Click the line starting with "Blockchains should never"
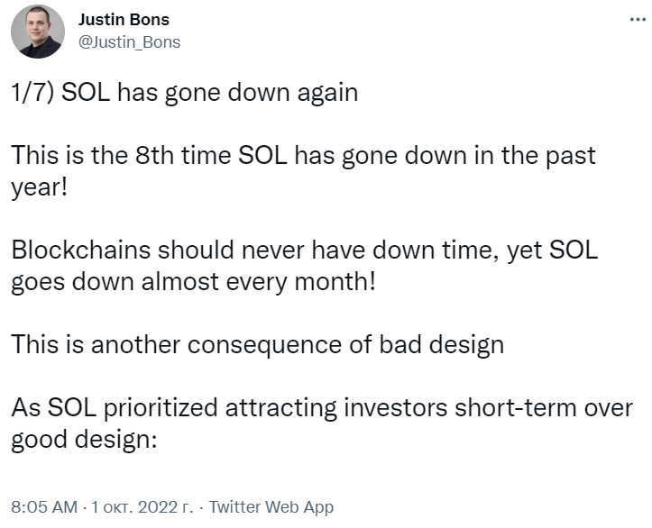The height and width of the screenshot is (528, 652). click(305, 250)
